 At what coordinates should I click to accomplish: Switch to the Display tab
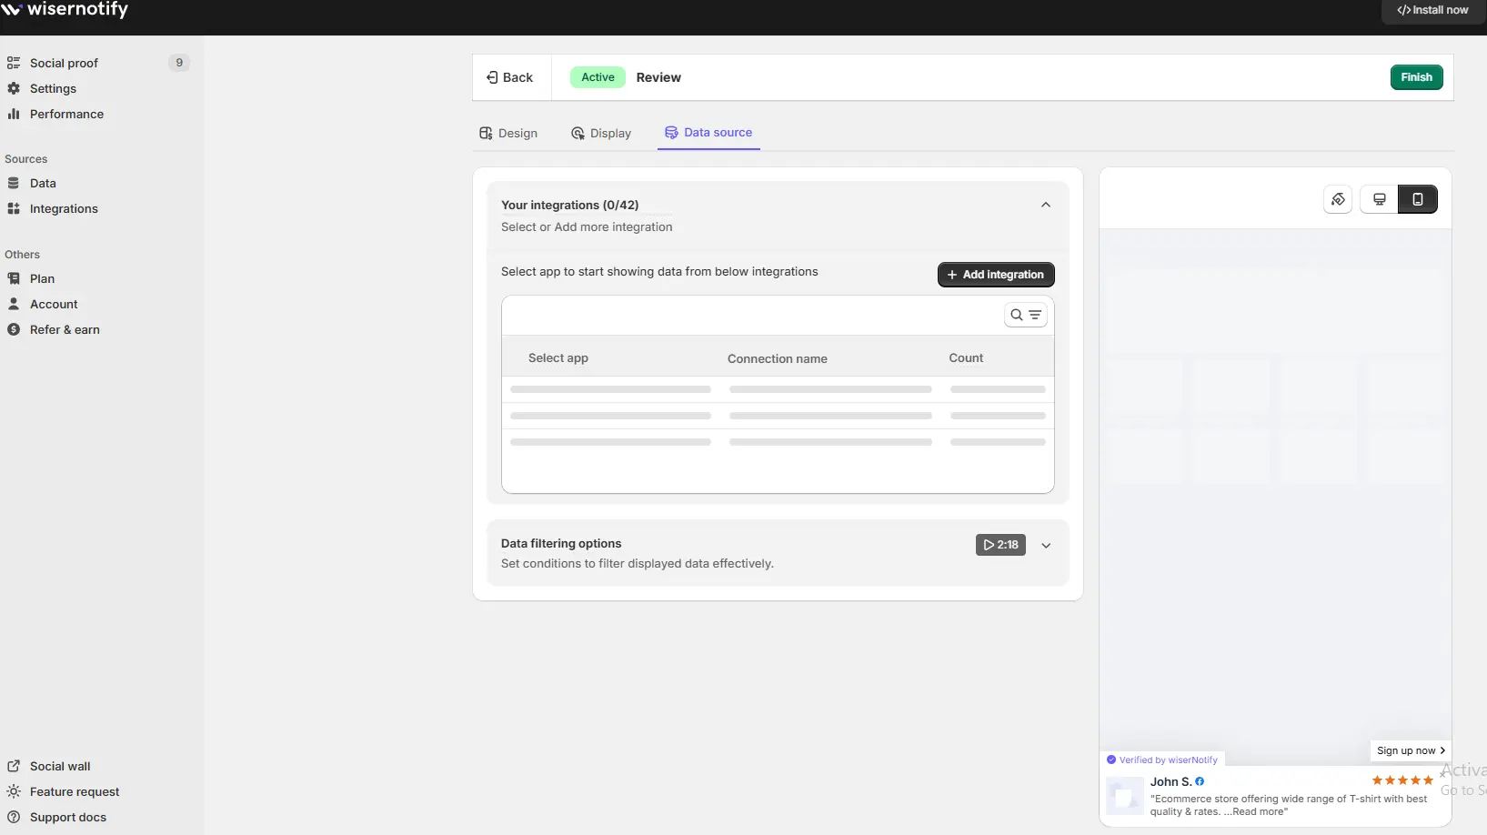click(601, 133)
